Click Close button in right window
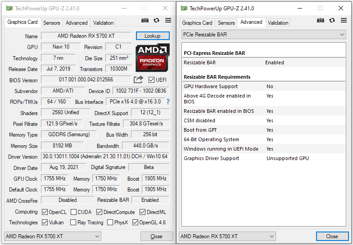The image size is (353, 245). coord(332,236)
